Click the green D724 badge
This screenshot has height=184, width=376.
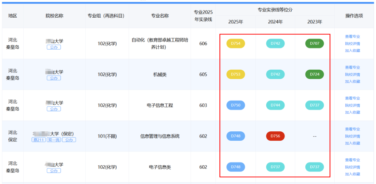(x=315, y=74)
